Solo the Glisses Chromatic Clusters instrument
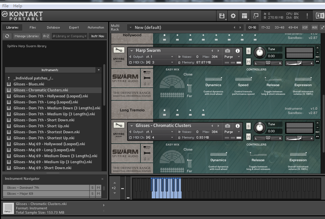The image size is (325, 219). (x=248, y=126)
